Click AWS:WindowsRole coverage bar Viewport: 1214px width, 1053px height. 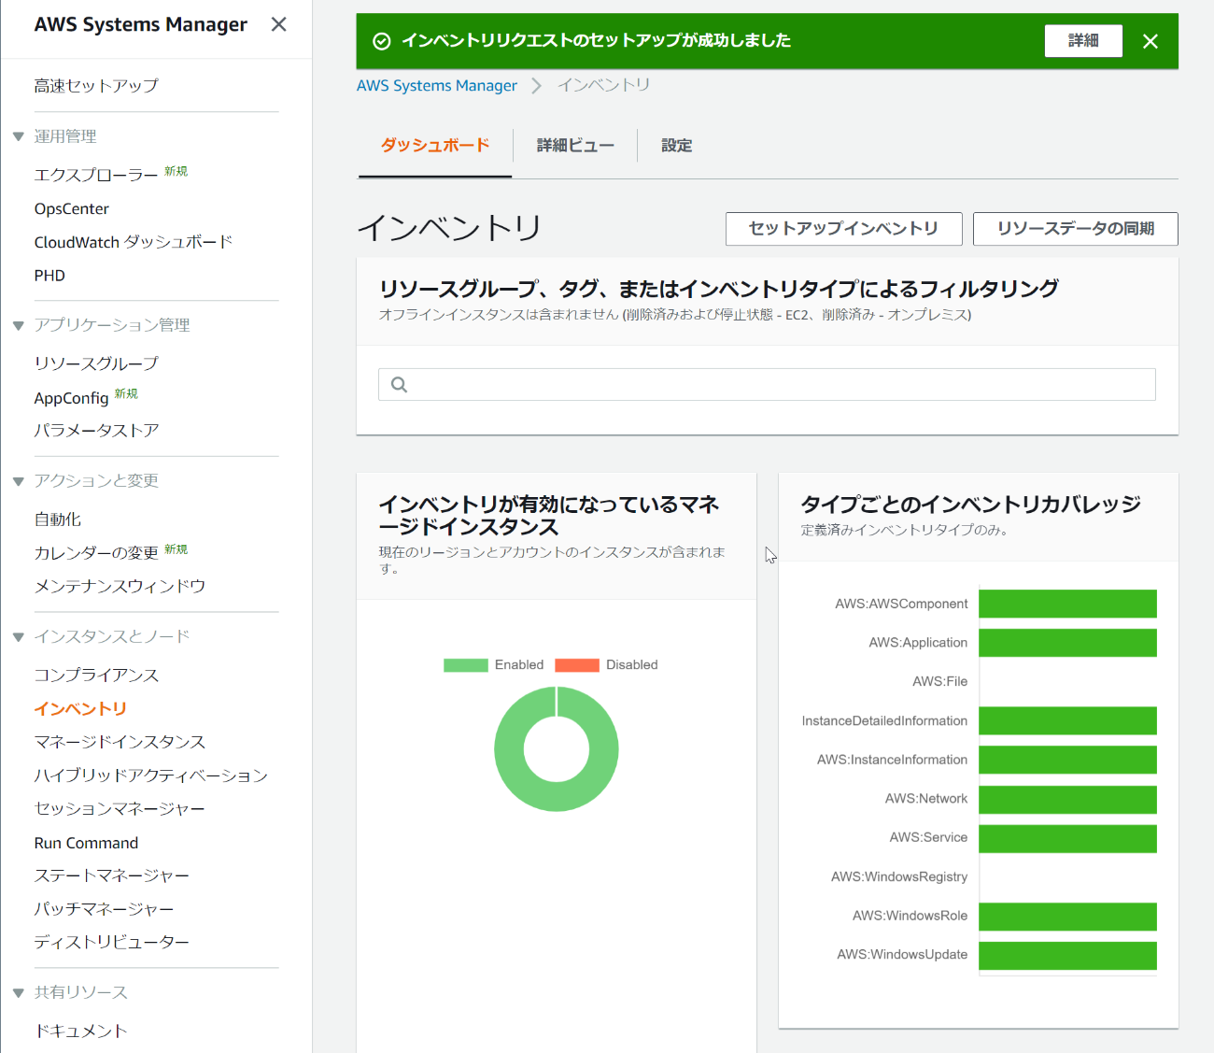pyautogui.click(x=1068, y=917)
